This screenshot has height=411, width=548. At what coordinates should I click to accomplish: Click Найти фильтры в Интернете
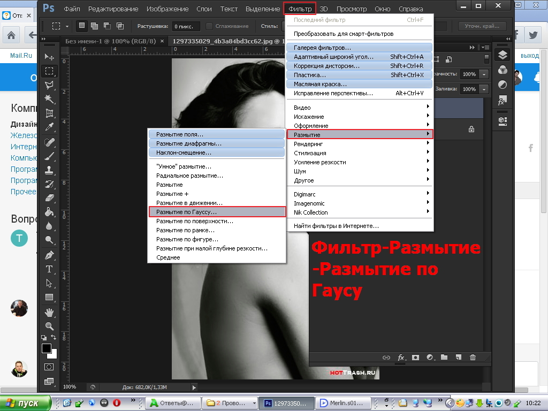[x=360, y=226]
